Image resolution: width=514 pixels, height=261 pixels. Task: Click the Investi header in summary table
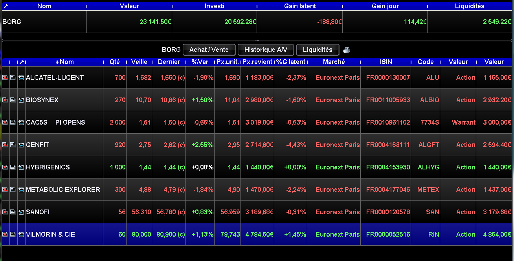tap(215, 6)
